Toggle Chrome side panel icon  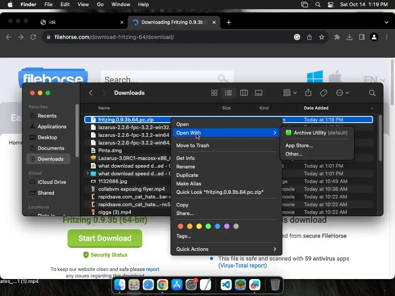362,37
